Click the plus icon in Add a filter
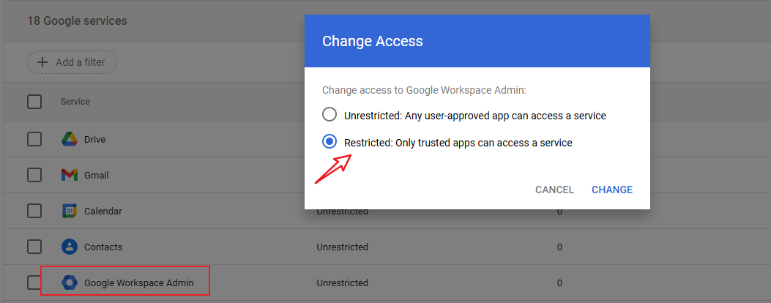The height and width of the screenshot is (303, 771). click(42, 62)
